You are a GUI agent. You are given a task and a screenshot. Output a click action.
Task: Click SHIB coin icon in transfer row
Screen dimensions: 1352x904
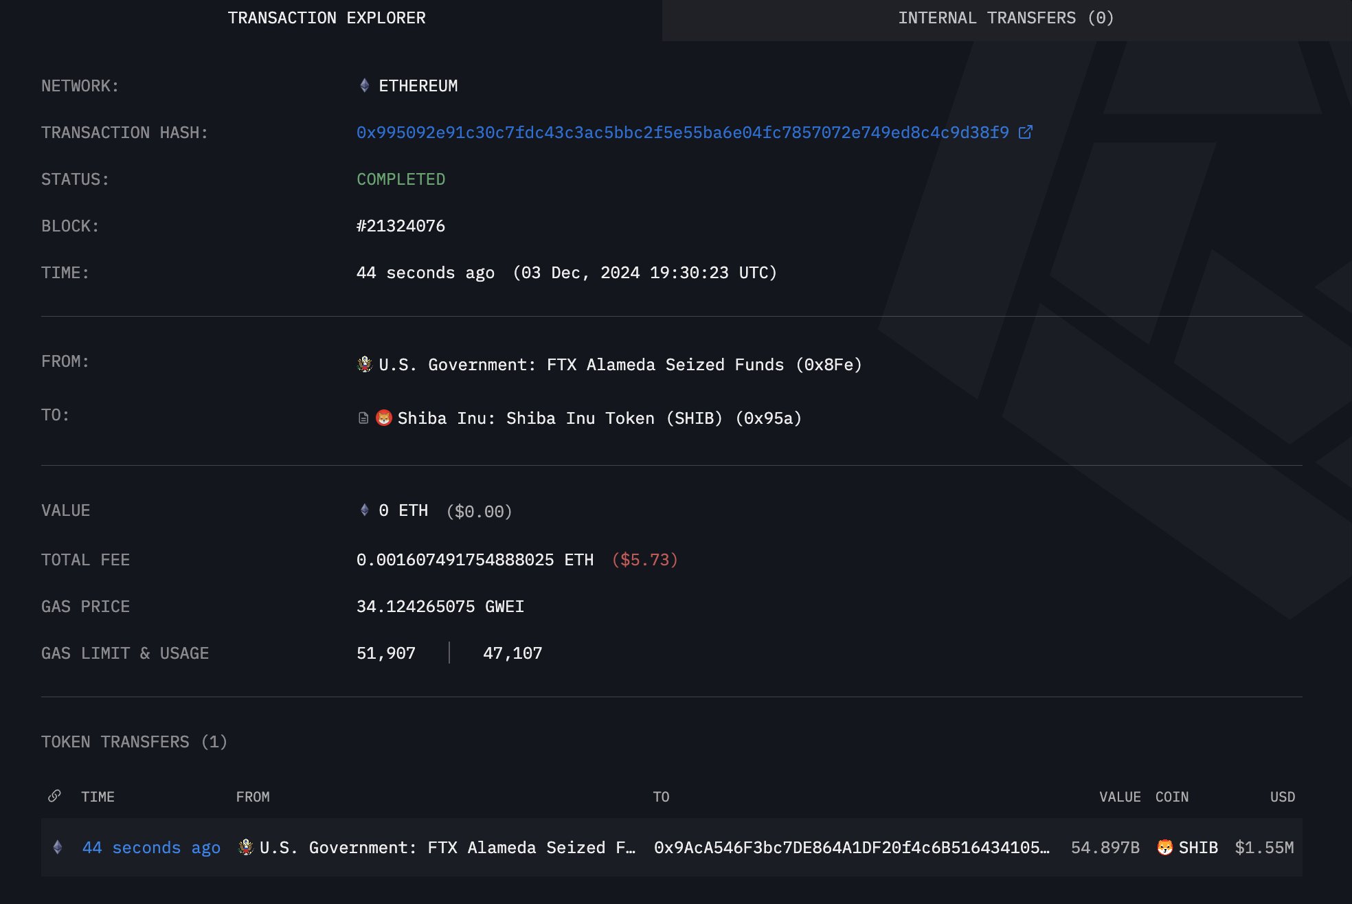tap(1164, 847)
